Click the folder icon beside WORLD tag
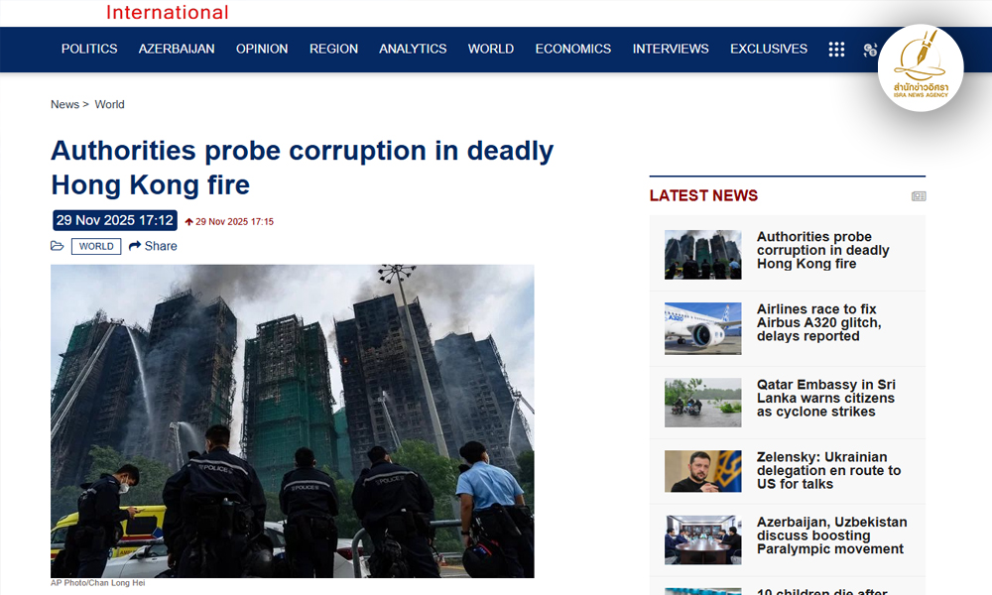This screenshot has width=992, height=595. click(x=57, y=246)
